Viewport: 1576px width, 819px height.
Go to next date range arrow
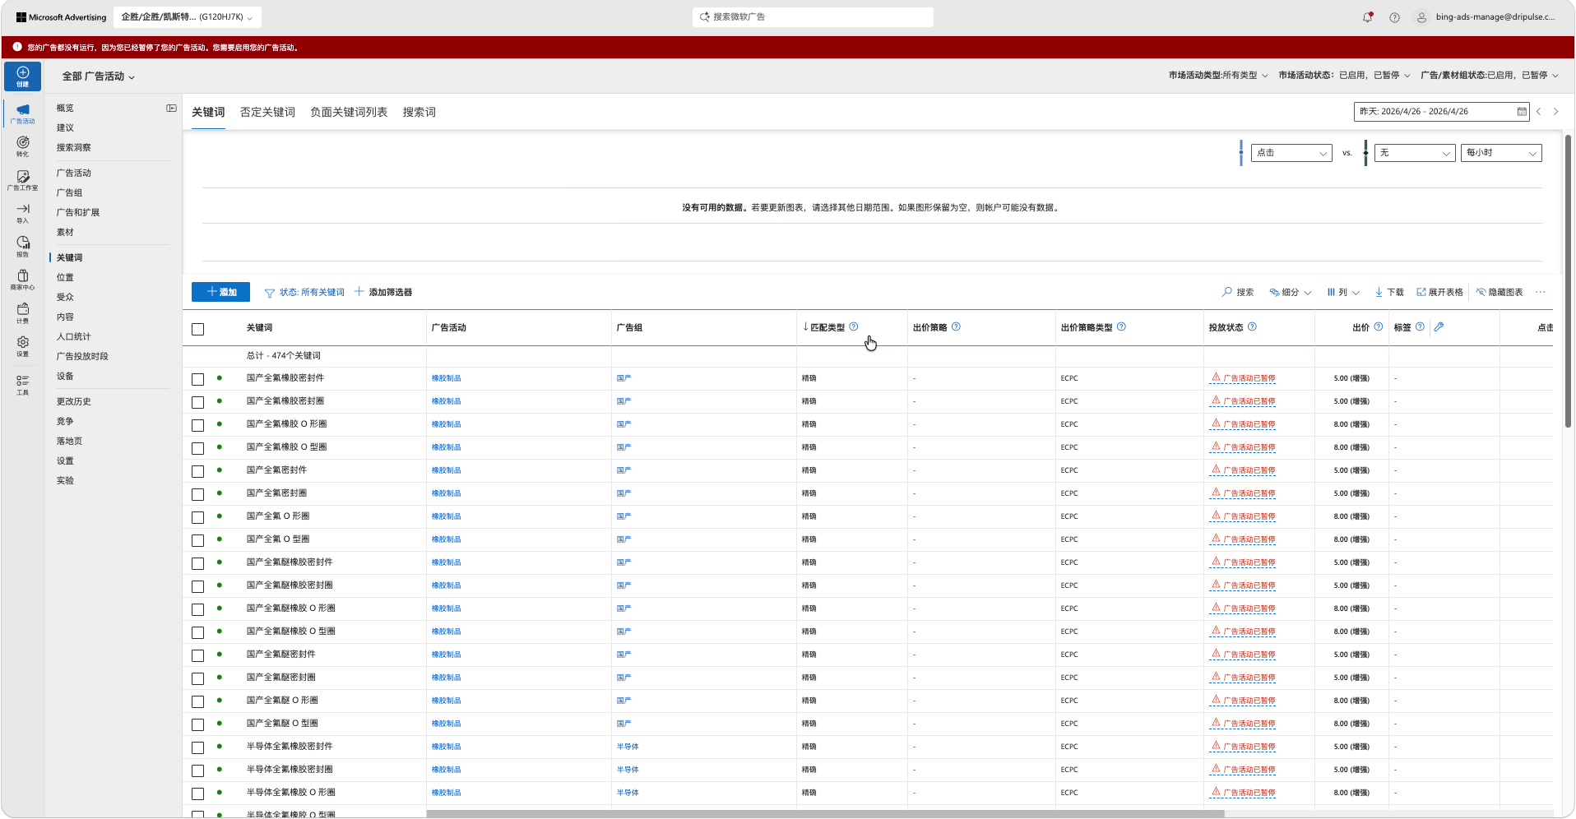(x=1555, y=111)
